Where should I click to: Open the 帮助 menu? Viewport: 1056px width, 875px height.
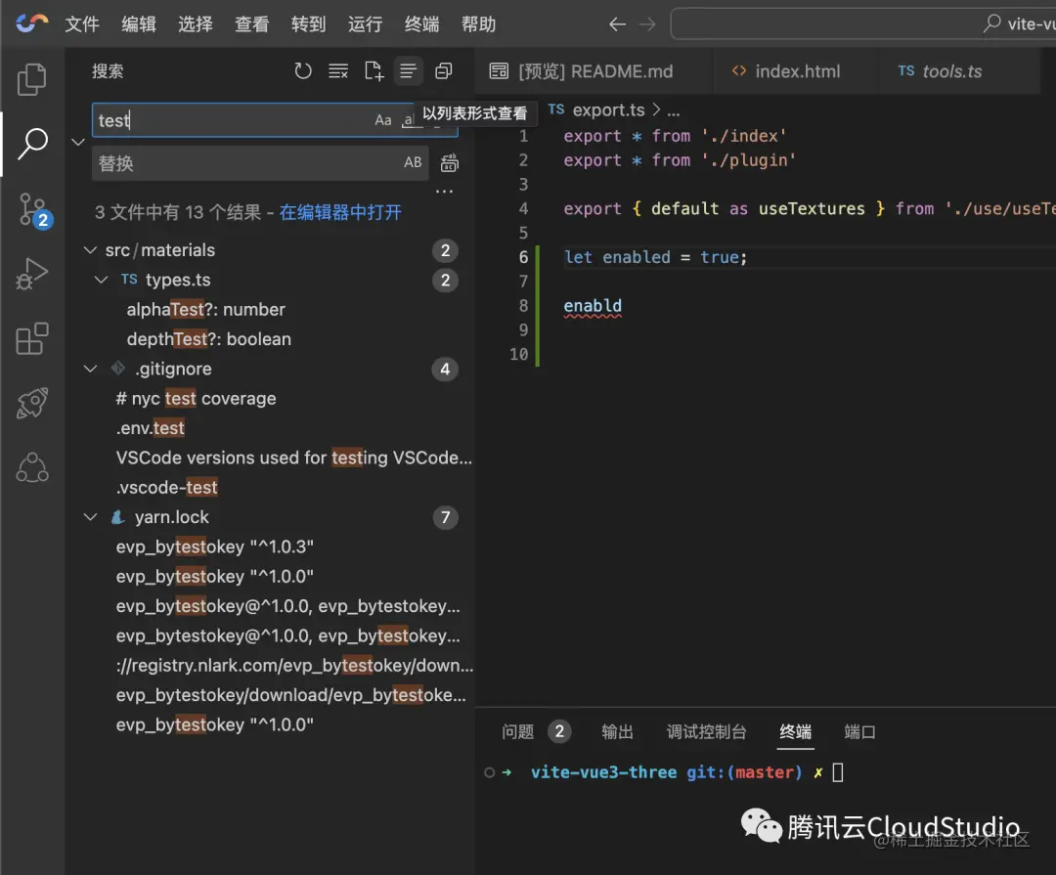pyautogui.click(x=478, y=24)
